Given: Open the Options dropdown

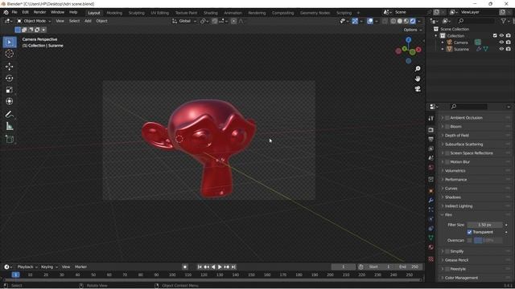Looking at the screenshot, I should tap(413, 30).
